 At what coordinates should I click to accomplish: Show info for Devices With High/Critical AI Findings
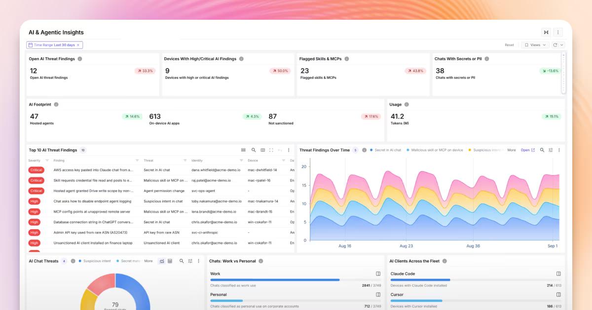[x=241, y=59]
